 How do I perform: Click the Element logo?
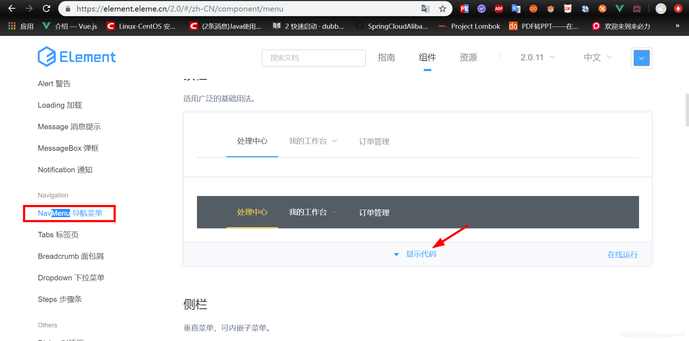point(77,56)
